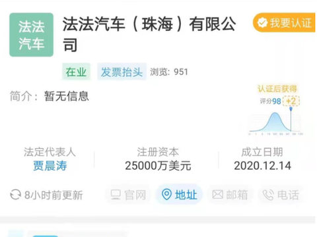The height and width of the screenshot is (237, 317).
Task: Tap the refresh icon beside 8小时前更新
Action: (x=16, y=195)
